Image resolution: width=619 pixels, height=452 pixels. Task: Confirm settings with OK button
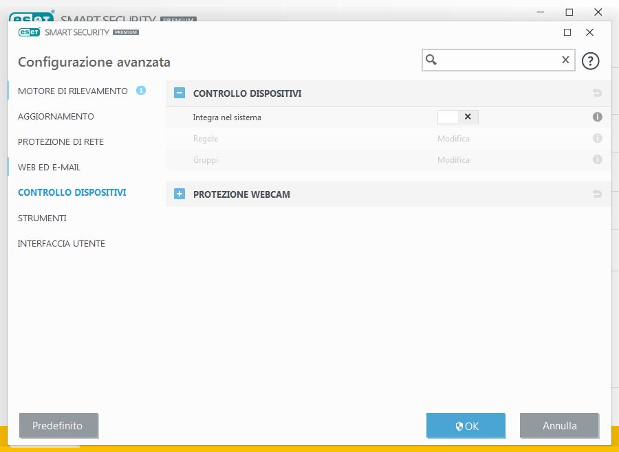pyautogui.click(x=466, y=426)
